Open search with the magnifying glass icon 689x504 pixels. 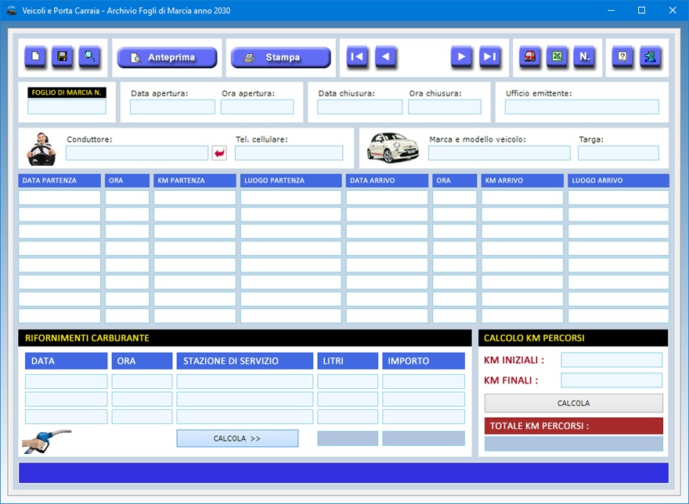[x=89, y=56]
